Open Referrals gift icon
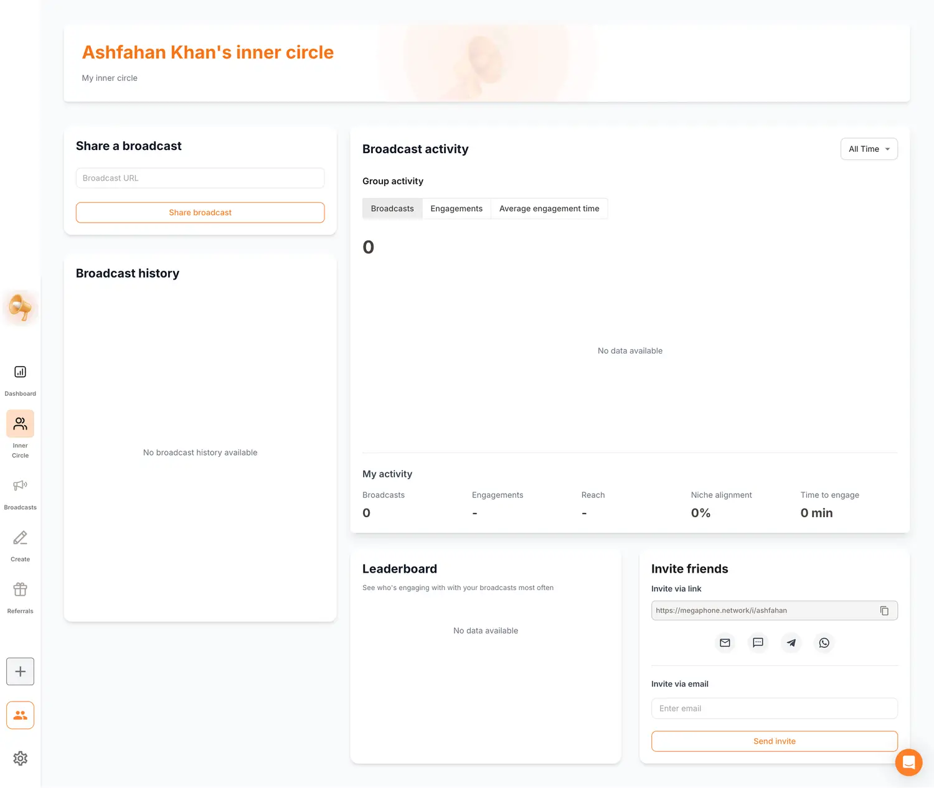The width and height of the screenshot is (934, 788). 20,589
